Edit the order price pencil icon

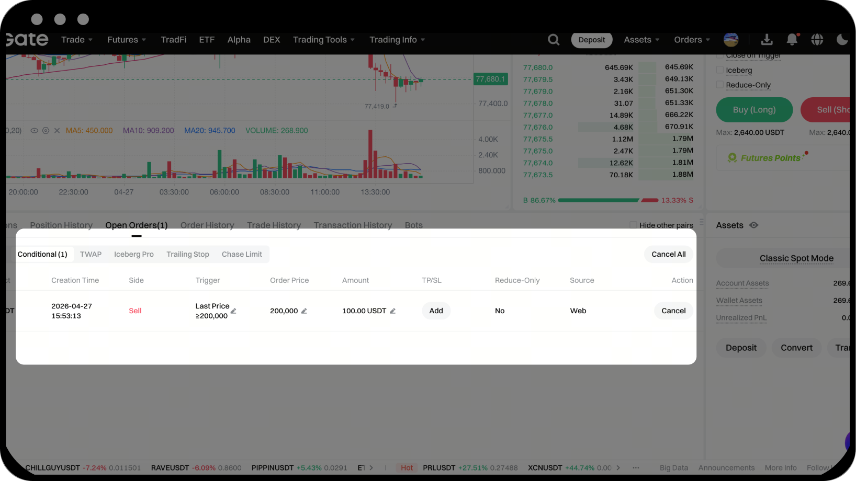[x=304, y=311]
